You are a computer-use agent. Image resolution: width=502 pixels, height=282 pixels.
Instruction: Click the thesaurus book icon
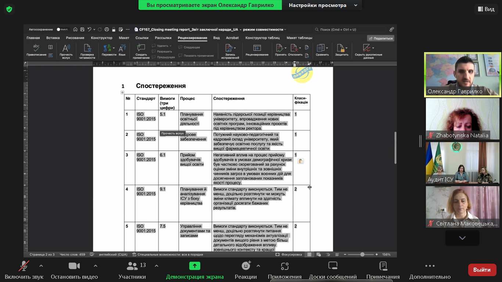click(50, 47)
